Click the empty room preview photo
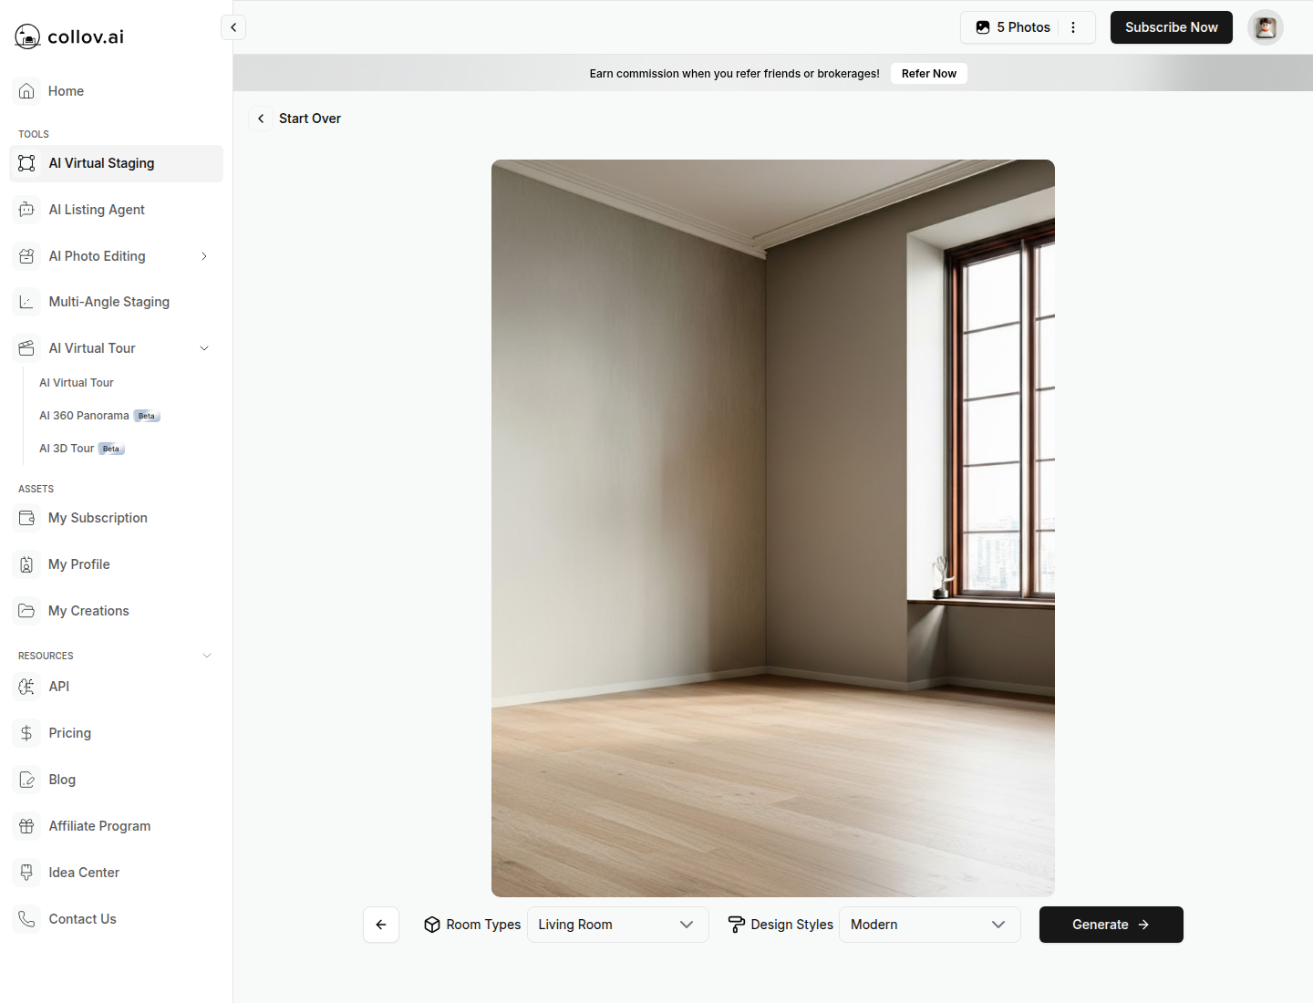 click(x=773, y=528)
